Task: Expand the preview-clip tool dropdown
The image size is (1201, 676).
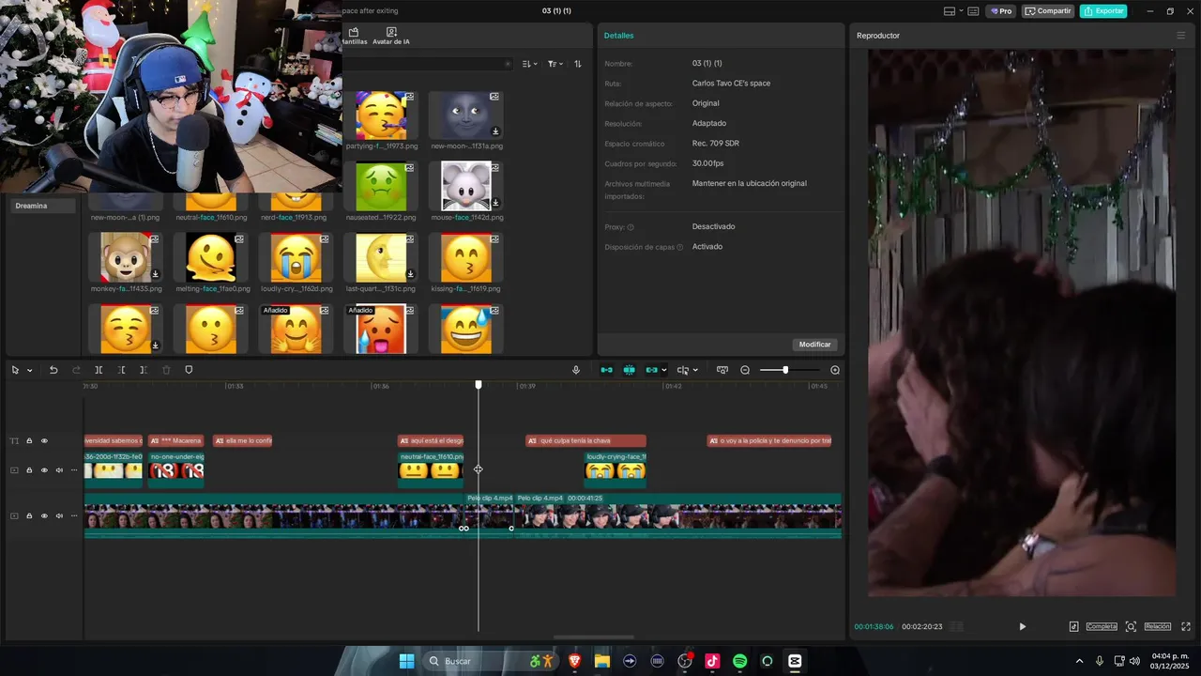Action: [x=695, y=370]
